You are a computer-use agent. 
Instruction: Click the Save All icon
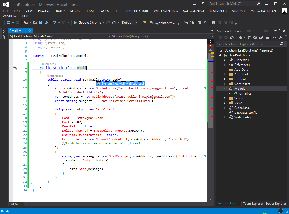click(x=47, y=23)
